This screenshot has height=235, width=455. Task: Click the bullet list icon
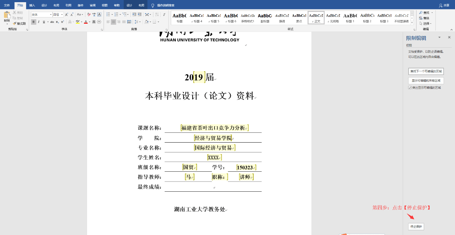pos(108,15)
